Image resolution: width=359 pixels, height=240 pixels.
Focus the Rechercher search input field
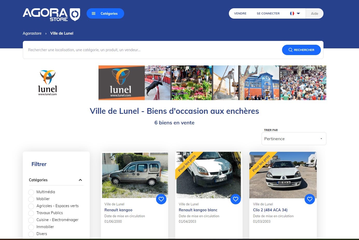pyautogui.click(x=152, y=50)
